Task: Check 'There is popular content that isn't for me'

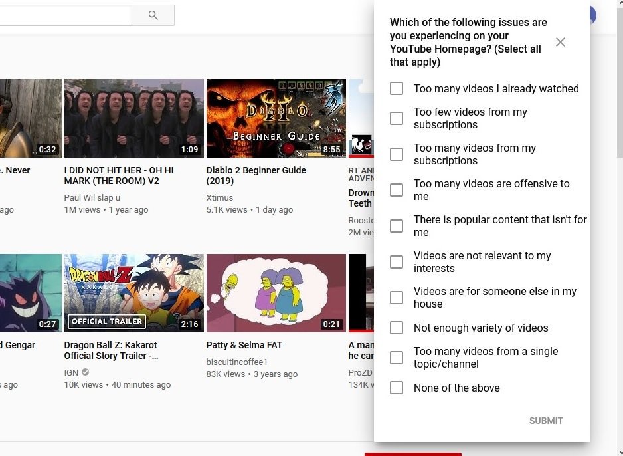Action: pos(397,225)
